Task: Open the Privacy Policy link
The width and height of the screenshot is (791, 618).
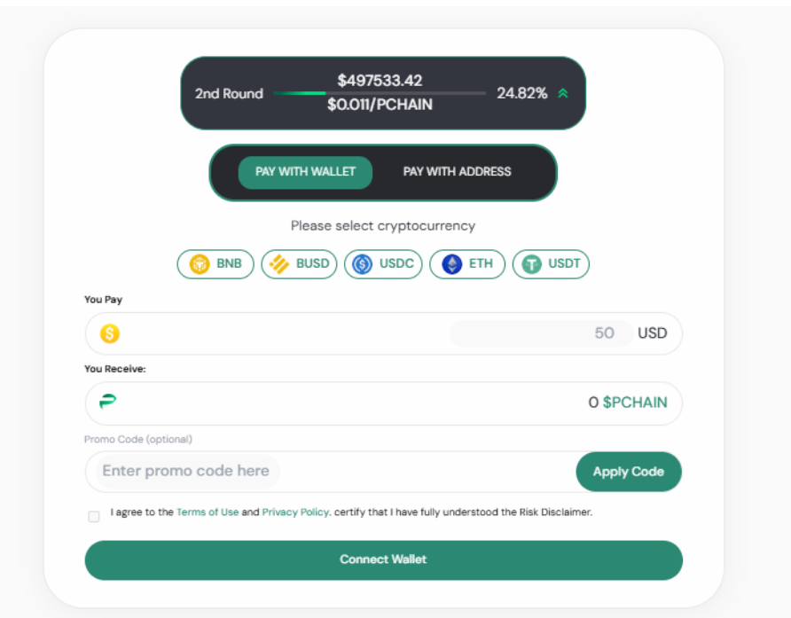Action: coord(294,512)
